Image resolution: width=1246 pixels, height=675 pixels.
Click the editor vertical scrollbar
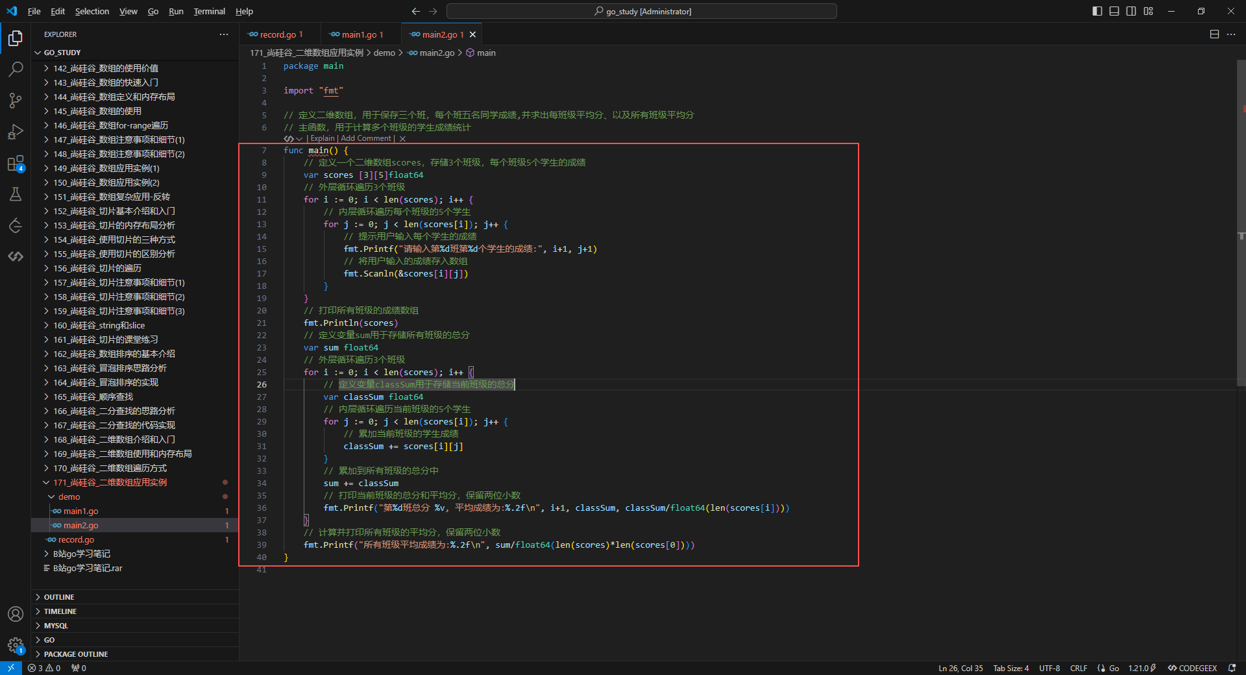pos(1241,223)
